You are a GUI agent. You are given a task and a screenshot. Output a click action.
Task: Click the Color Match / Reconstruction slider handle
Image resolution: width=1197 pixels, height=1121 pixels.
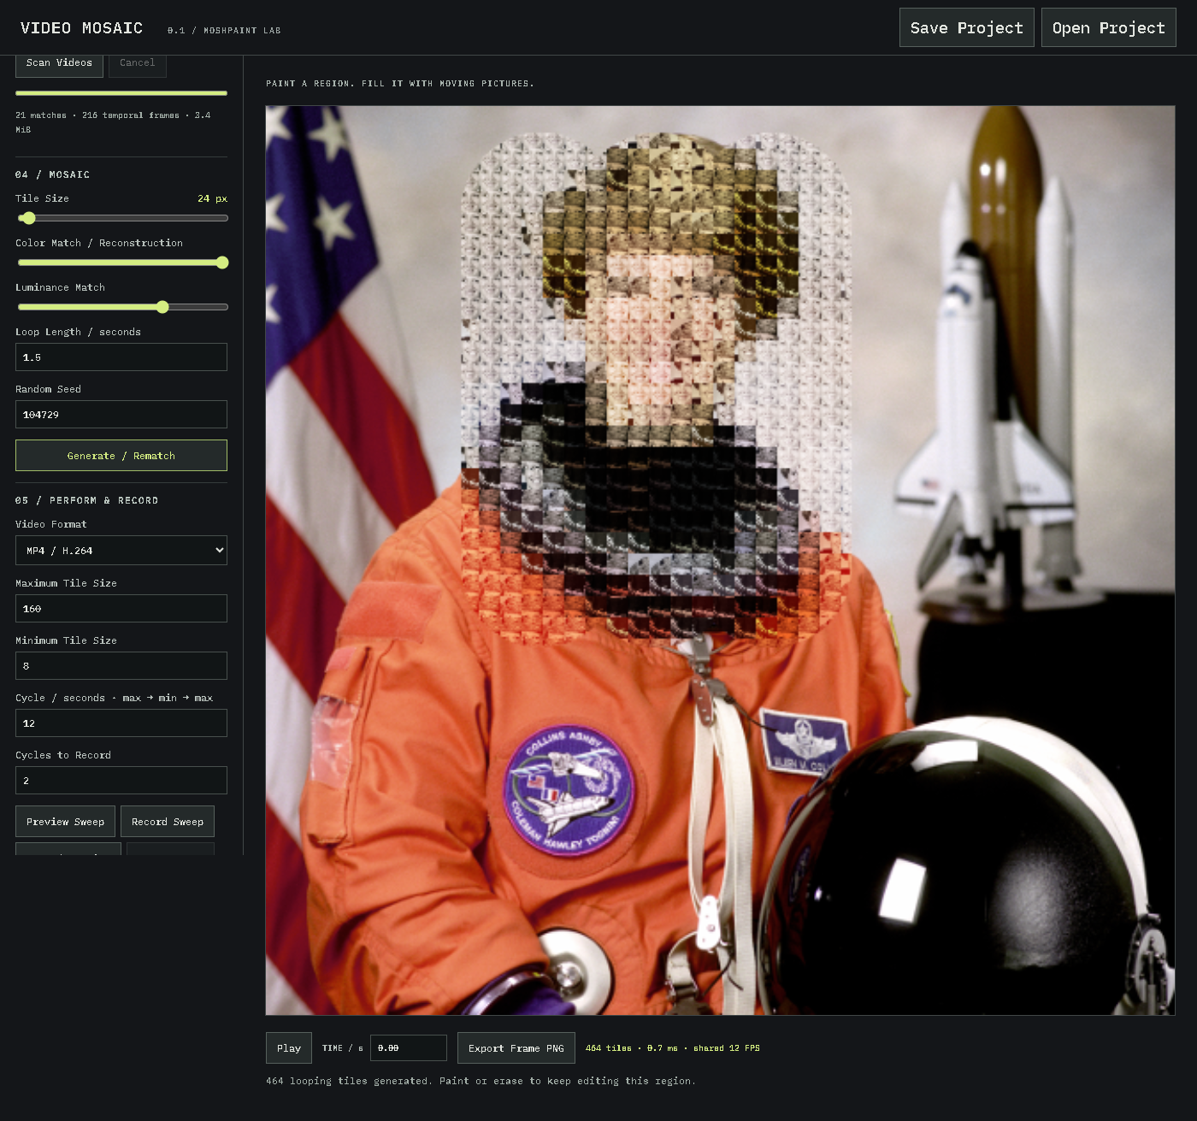pyautogui.click(x=222, y=263)
